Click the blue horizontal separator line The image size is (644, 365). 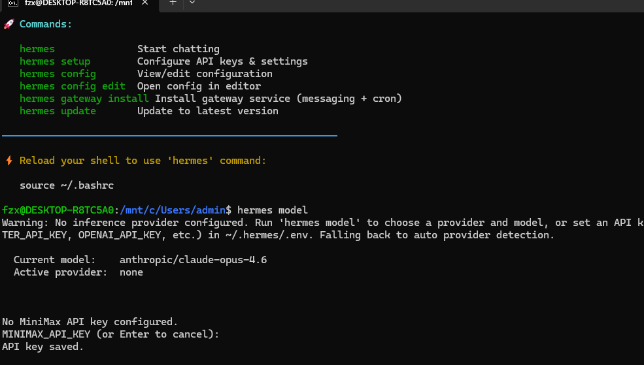[x=169, y=135]
